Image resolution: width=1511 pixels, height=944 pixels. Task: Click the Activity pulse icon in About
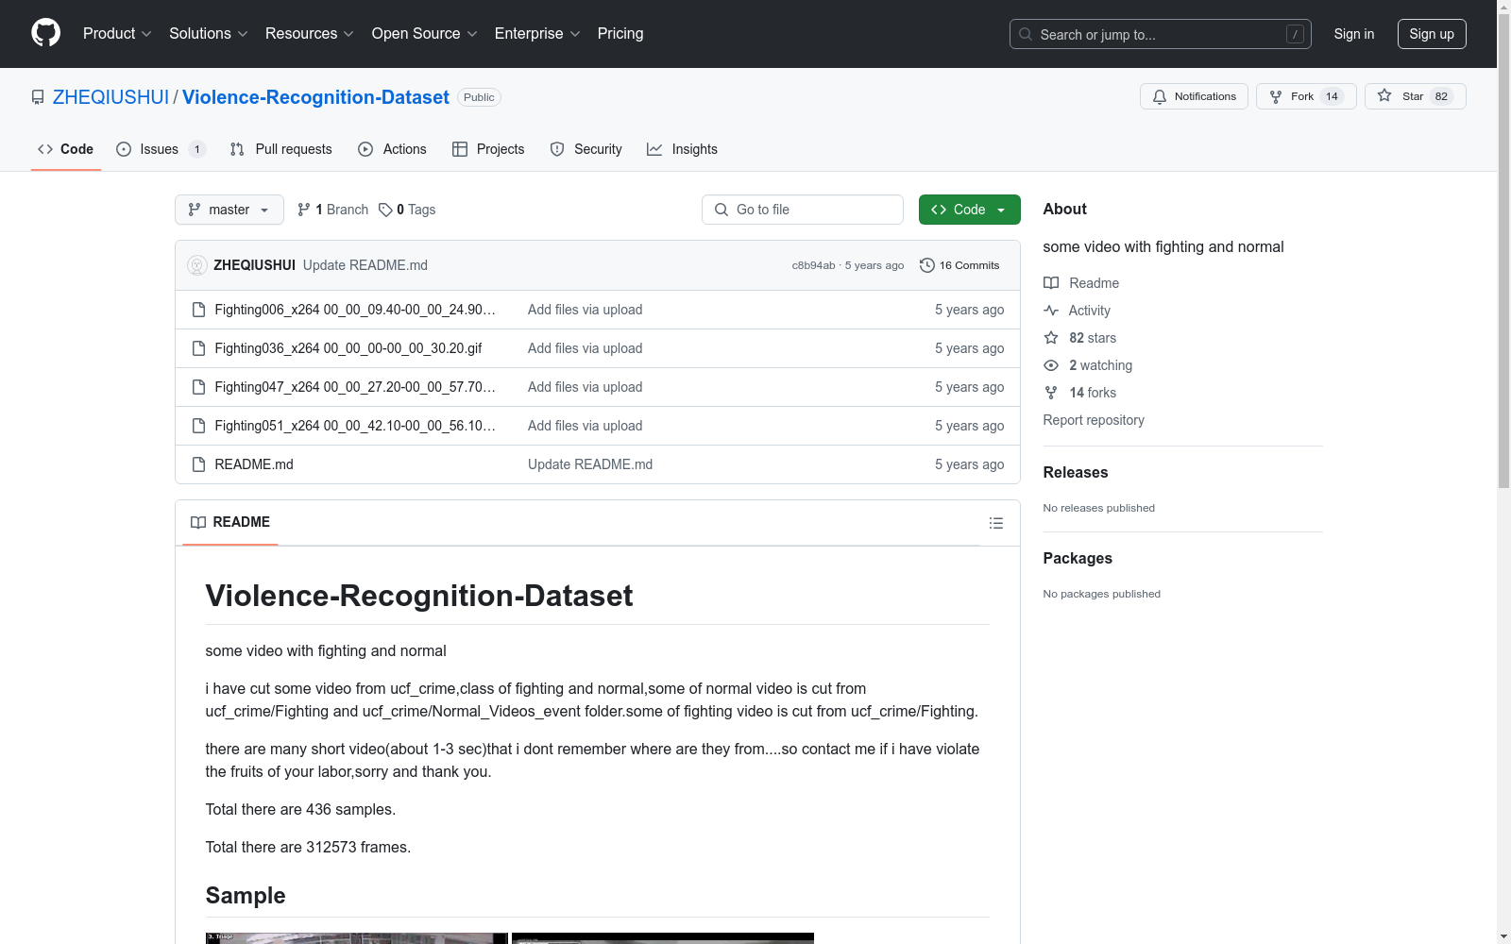click(1051, 311)
